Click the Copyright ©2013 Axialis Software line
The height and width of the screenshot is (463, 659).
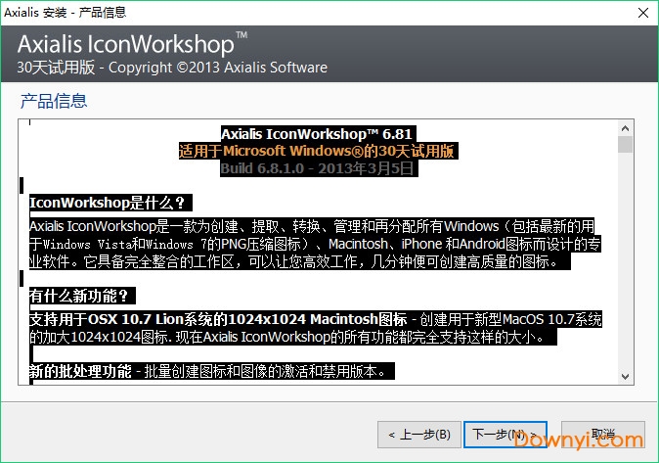coord(217,68)
